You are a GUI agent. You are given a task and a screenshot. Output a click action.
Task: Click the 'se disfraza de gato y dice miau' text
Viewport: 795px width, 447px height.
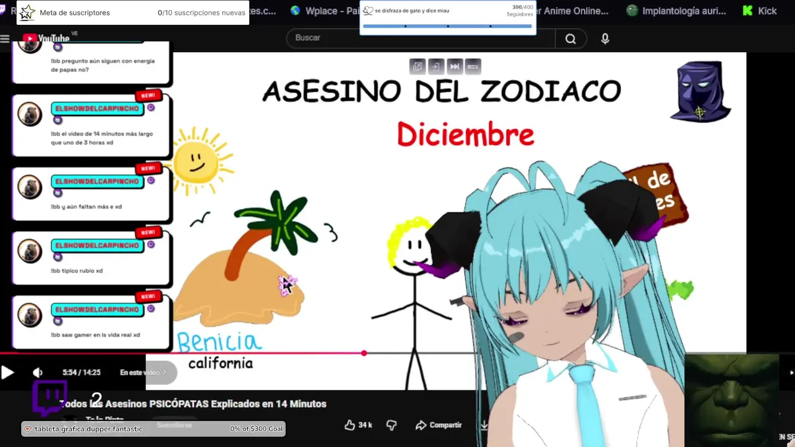412,11
